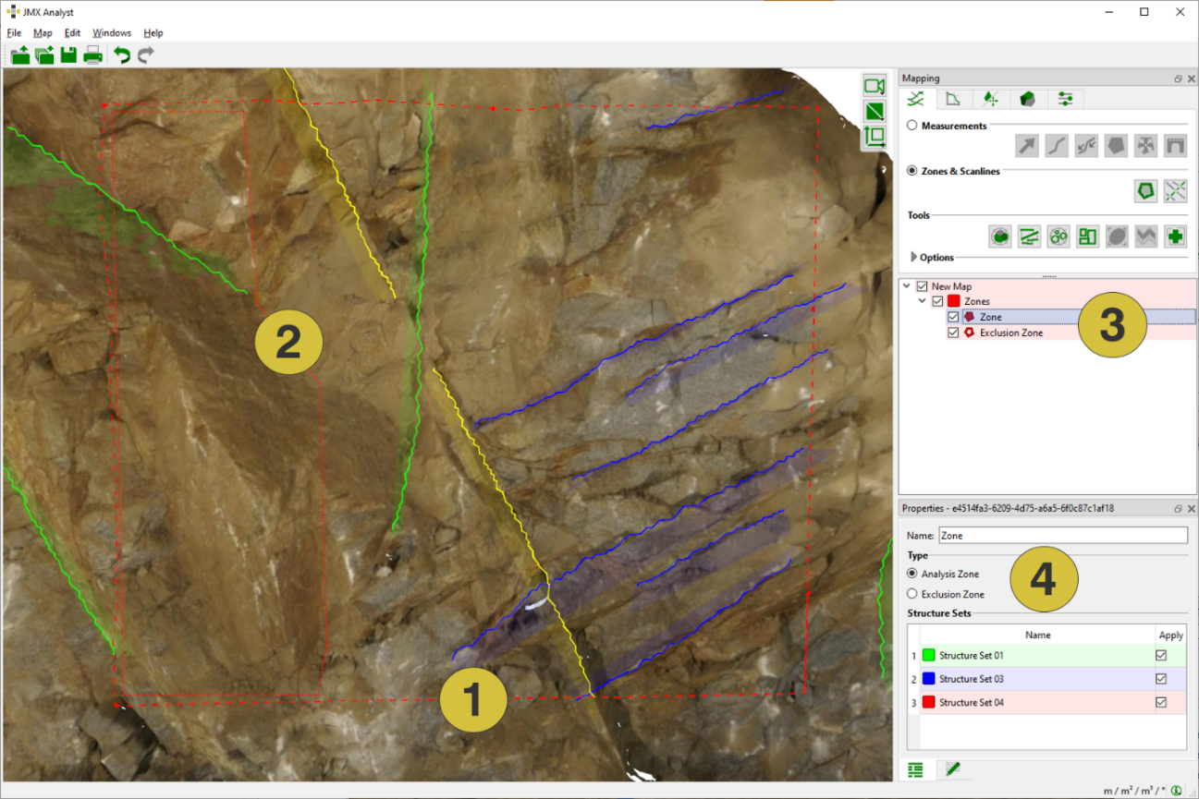This screenshot has height=799, width=1199.
Task: Create a scanline with dashed lines tool
Action: click(x=1175, y=191)
